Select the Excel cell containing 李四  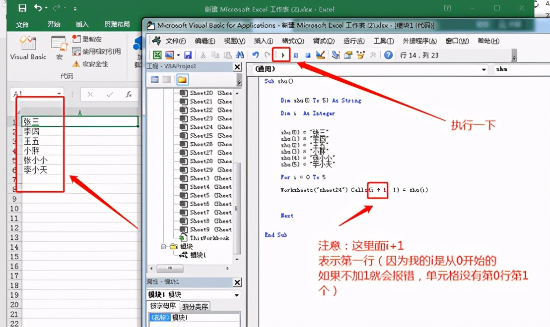point(80,132)
